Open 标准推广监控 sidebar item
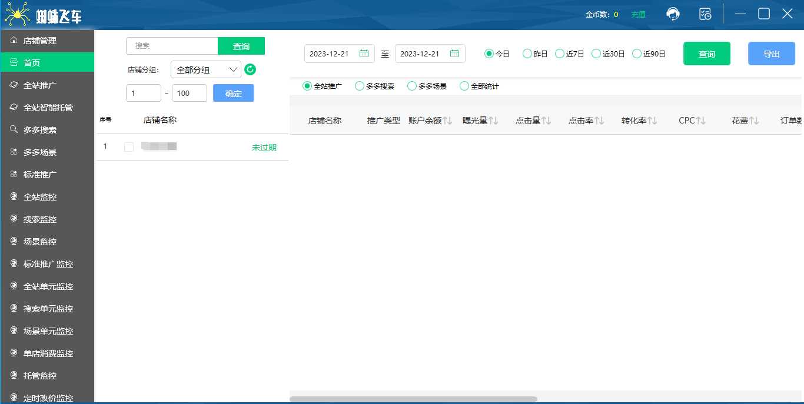This screenshot has width=804, height=404. click(47, 264)
